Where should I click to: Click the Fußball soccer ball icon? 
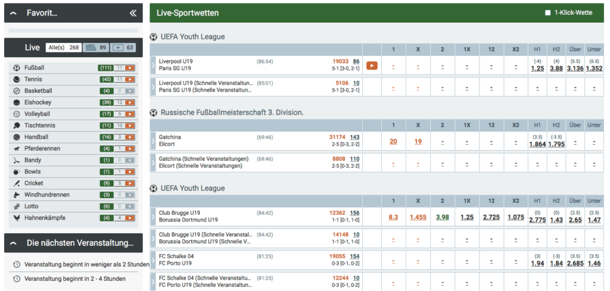click(16, 68)
